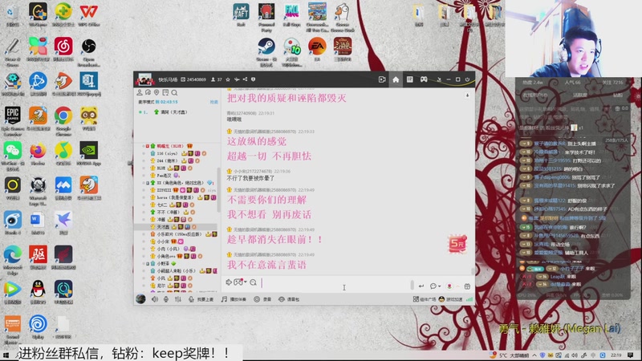
Task: Click the arrow icon left of chat toolbar
Action: tap(229, 282)
